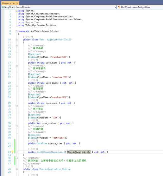Open references CodeLens above class UserAuthorizeList
The height and width of the screenshot is (176, 163).
tap(28, 167)
